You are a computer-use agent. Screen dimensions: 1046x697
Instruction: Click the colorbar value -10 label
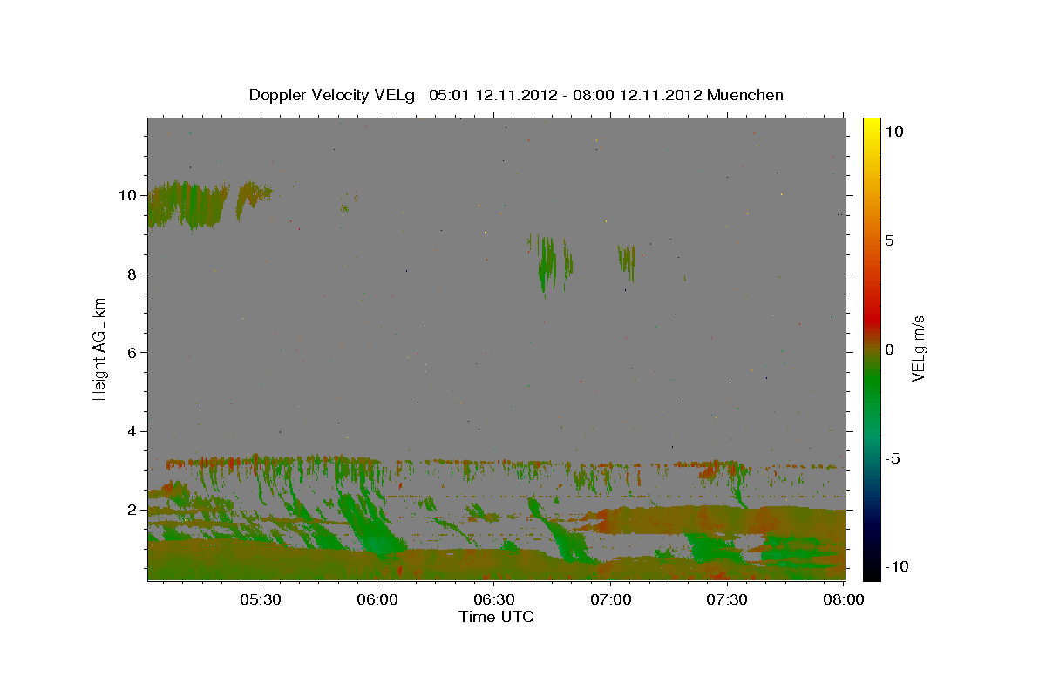coord(896,566)
